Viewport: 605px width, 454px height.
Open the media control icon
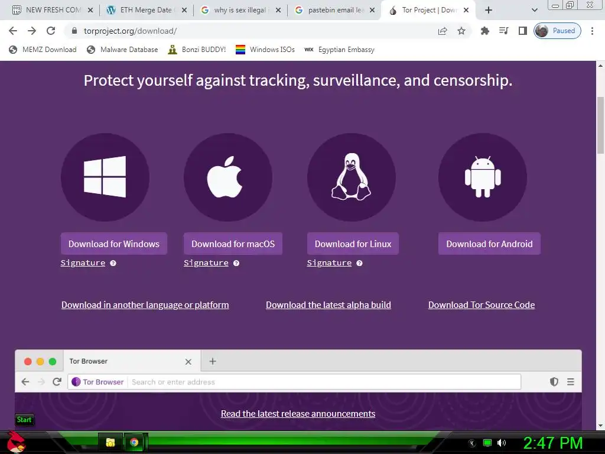coord(504,31)
